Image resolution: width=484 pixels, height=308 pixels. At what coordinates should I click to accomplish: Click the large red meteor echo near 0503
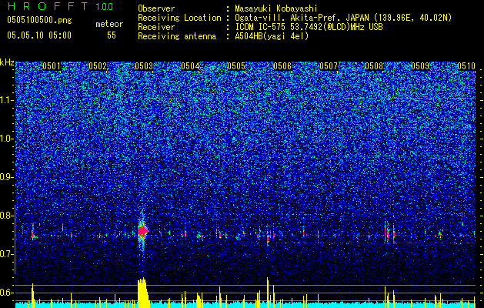pos(142,231)
